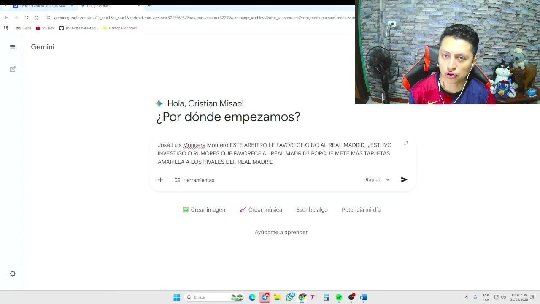Open the Gmail bookmark
This screenshot has height=304, width=540.
[24, 28]
